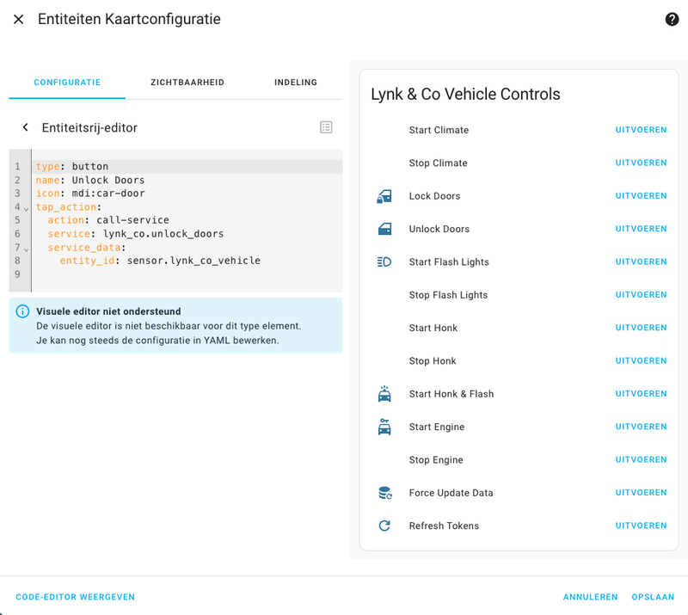Viewport: 688px width, 615px height.
Task: Click the Start Honk & Flash car icon
Action: tap(384, 394)
